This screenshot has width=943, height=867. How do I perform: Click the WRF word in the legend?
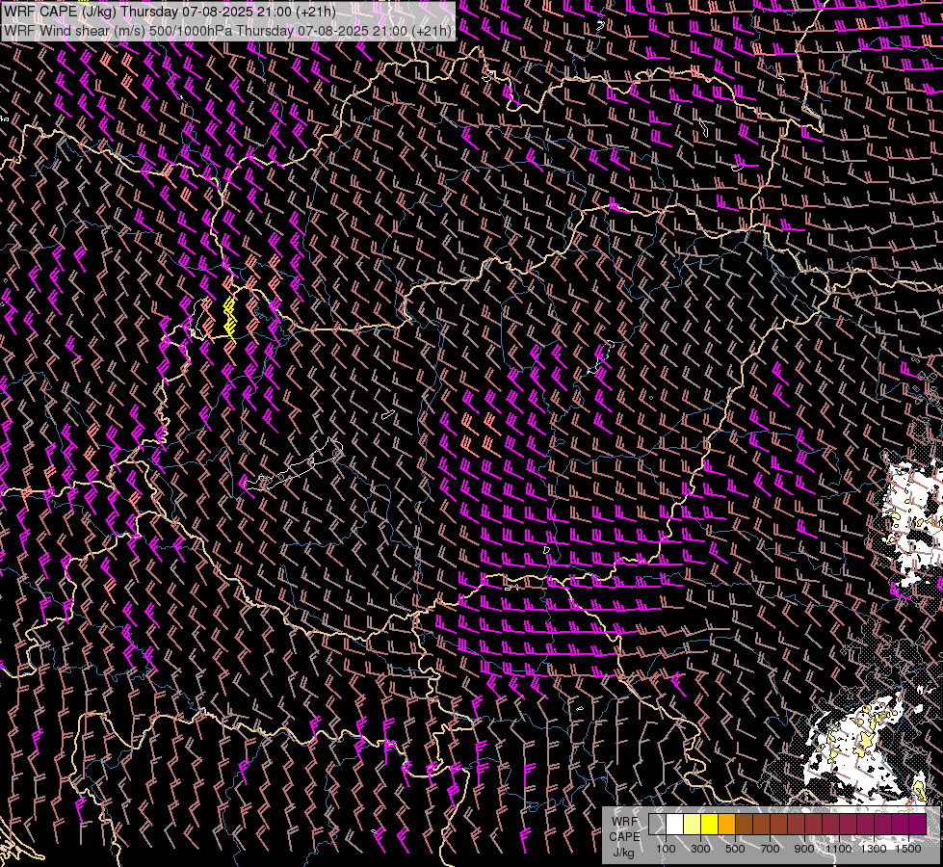pos(624,822)
